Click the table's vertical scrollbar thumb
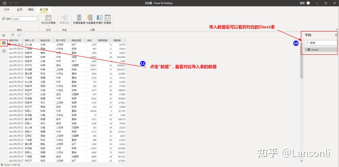Image resolution: width=339 pixels, height=167 pixels. click(x=302, y=62)
